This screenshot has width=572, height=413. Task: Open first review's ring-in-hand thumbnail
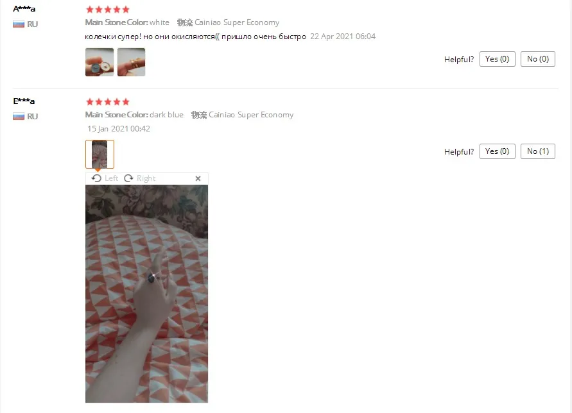[100, 62]
